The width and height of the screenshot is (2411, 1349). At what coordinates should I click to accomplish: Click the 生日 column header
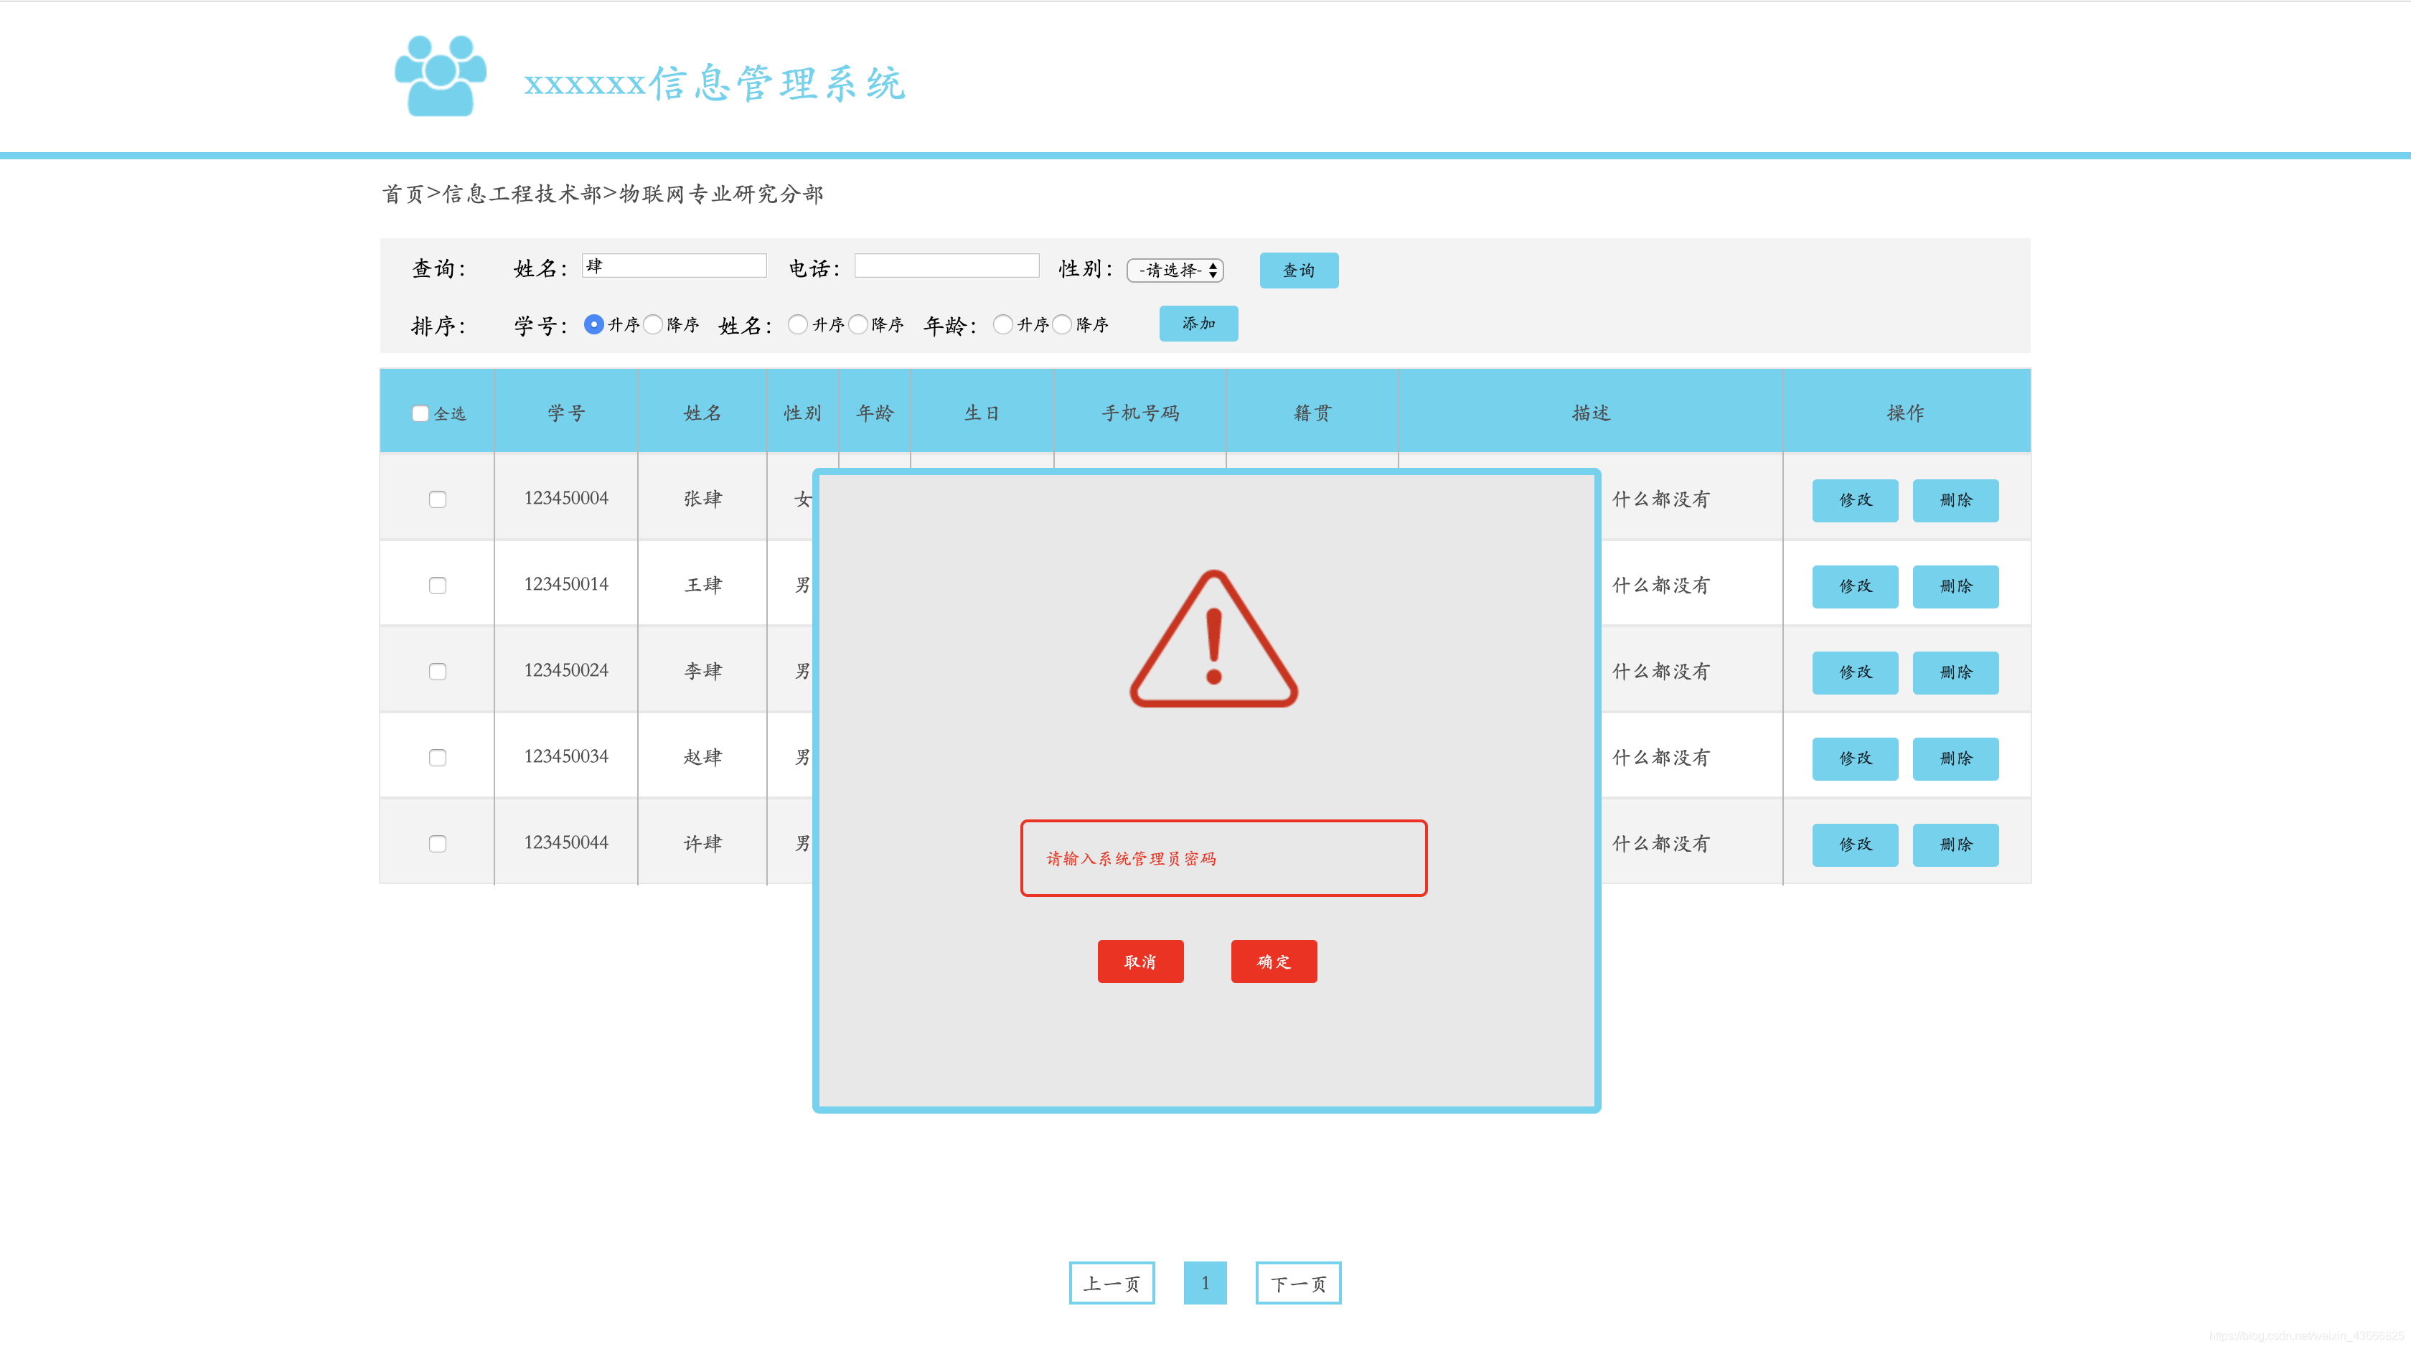tap(982, 413)
